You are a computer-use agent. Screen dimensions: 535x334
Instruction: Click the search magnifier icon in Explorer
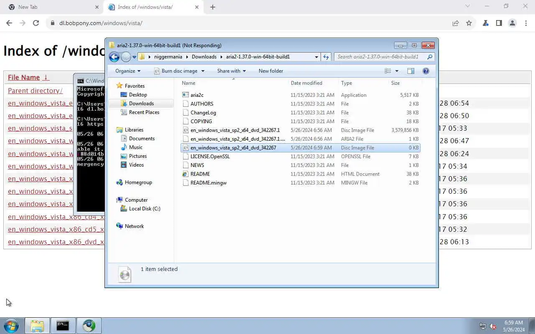430,57
